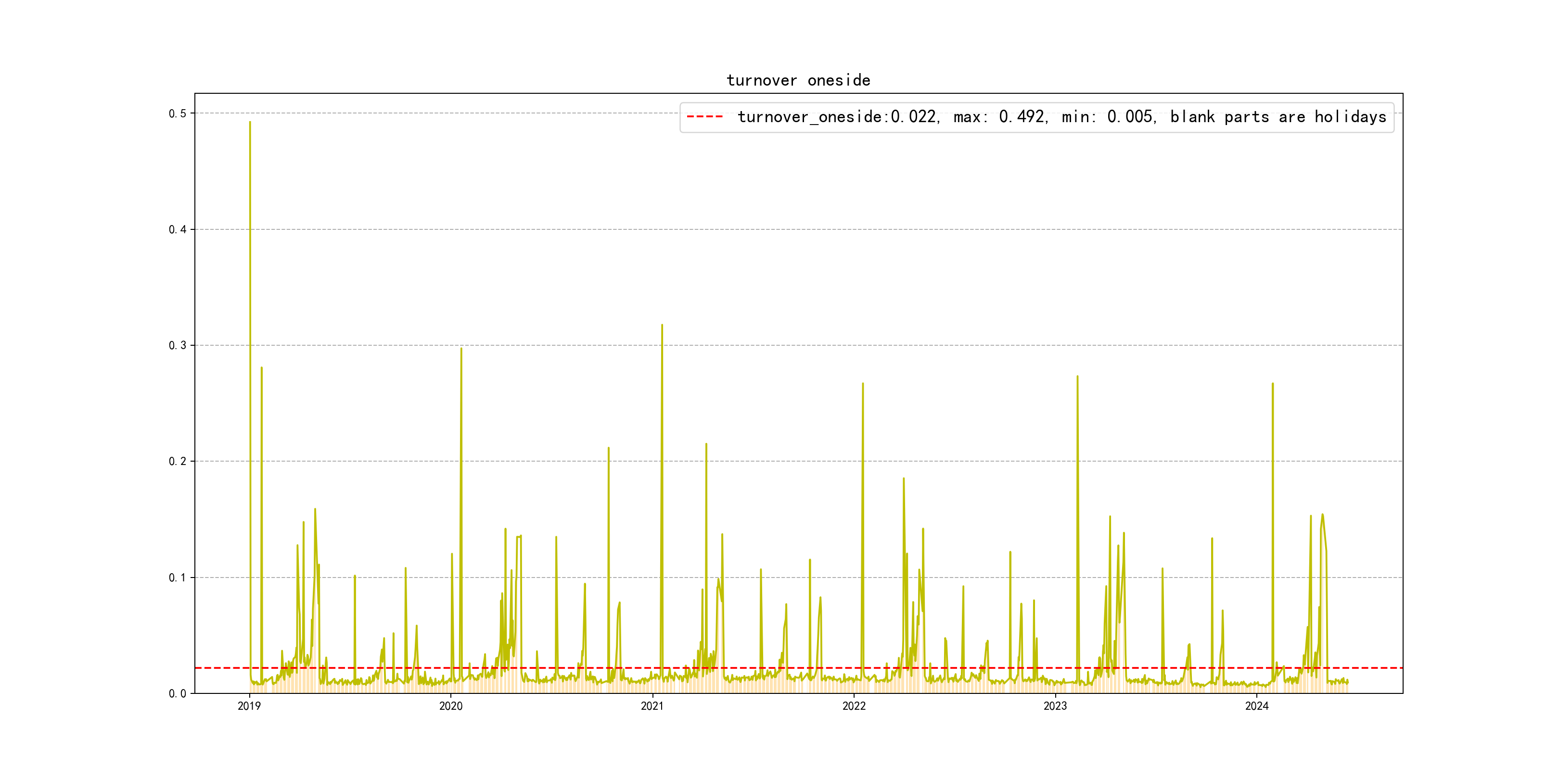This screenshot has width=1559, height=779.
Task: Click the peak of the early 2022 spike
Action: click(x=863, y=383)
